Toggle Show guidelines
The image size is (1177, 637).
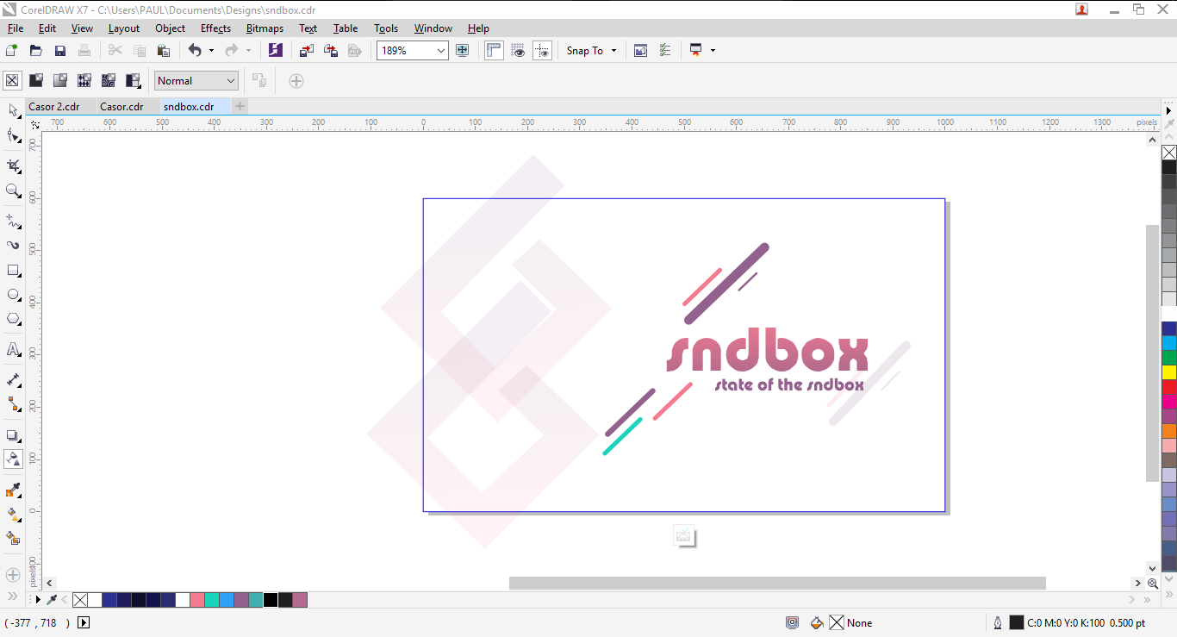click(x=542, y=51)
